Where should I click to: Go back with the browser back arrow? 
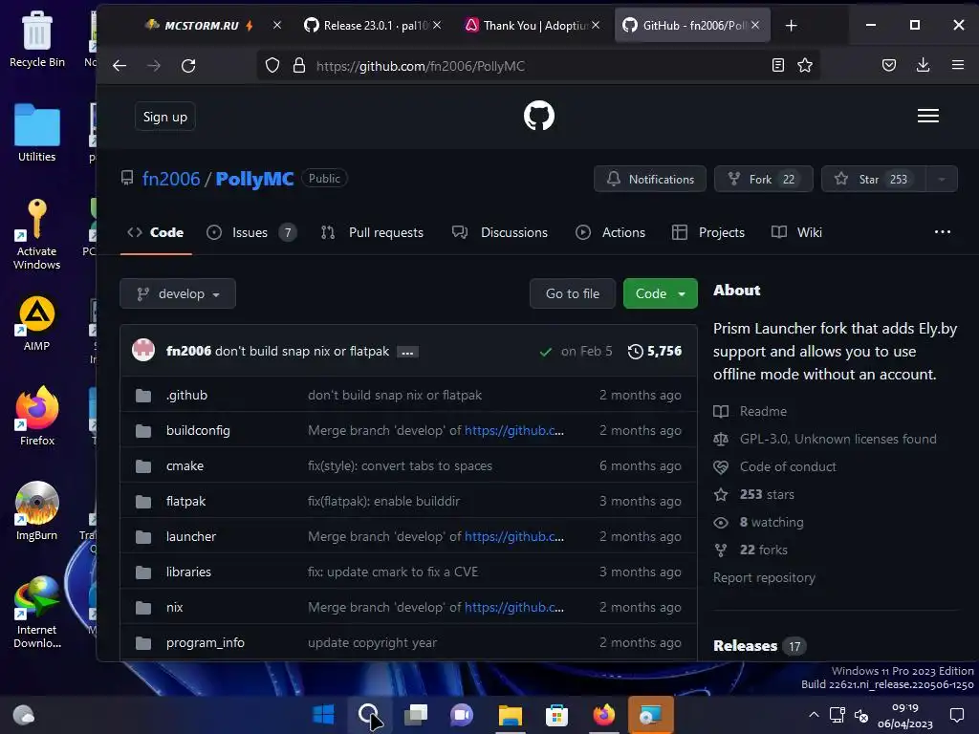click(x=120, y=66)
